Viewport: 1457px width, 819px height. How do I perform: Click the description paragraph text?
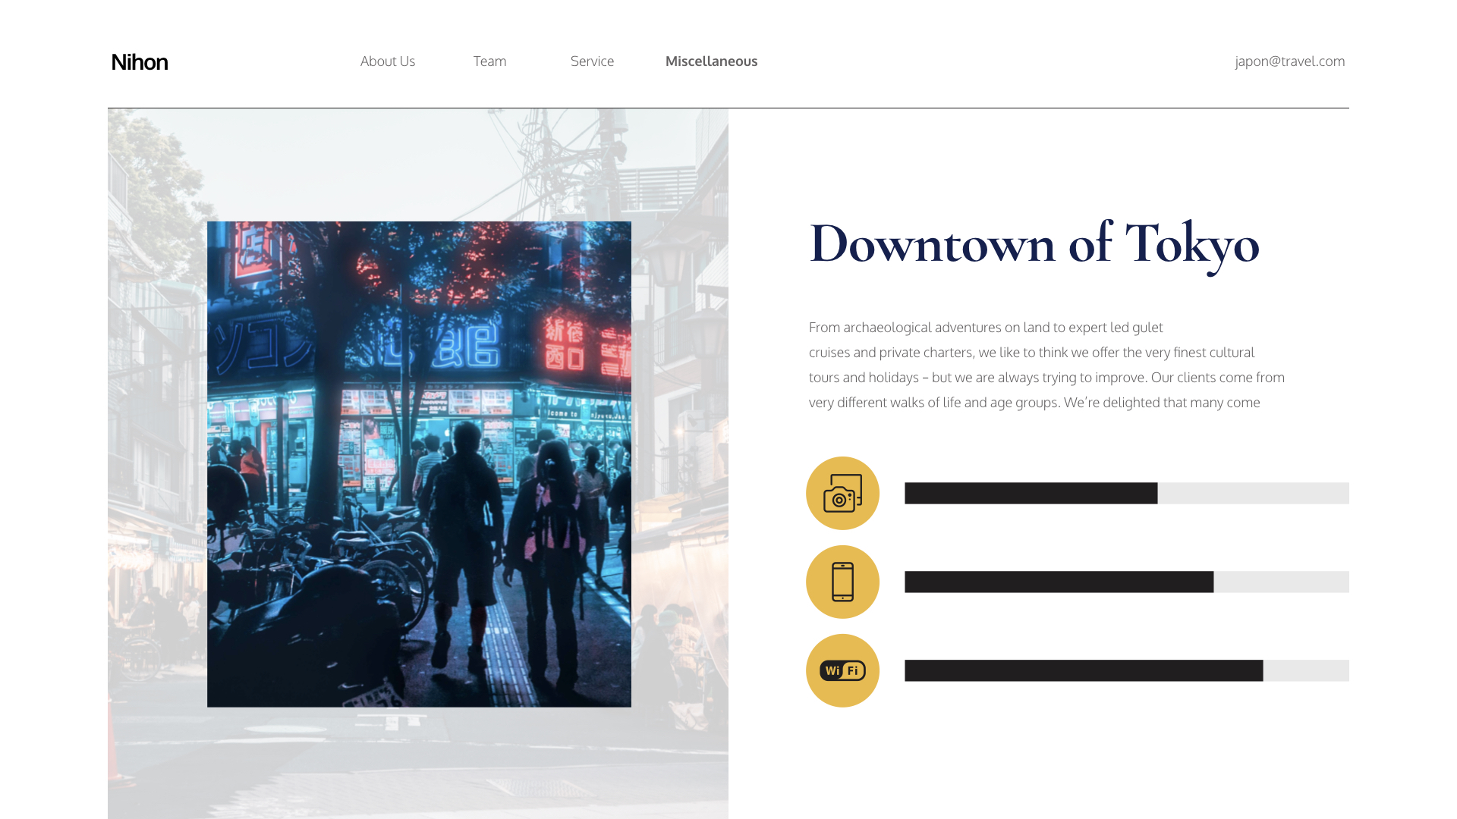pyautogui.click(x=1046, y=366)
